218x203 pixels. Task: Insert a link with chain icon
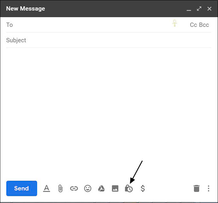tap(74, 188)
